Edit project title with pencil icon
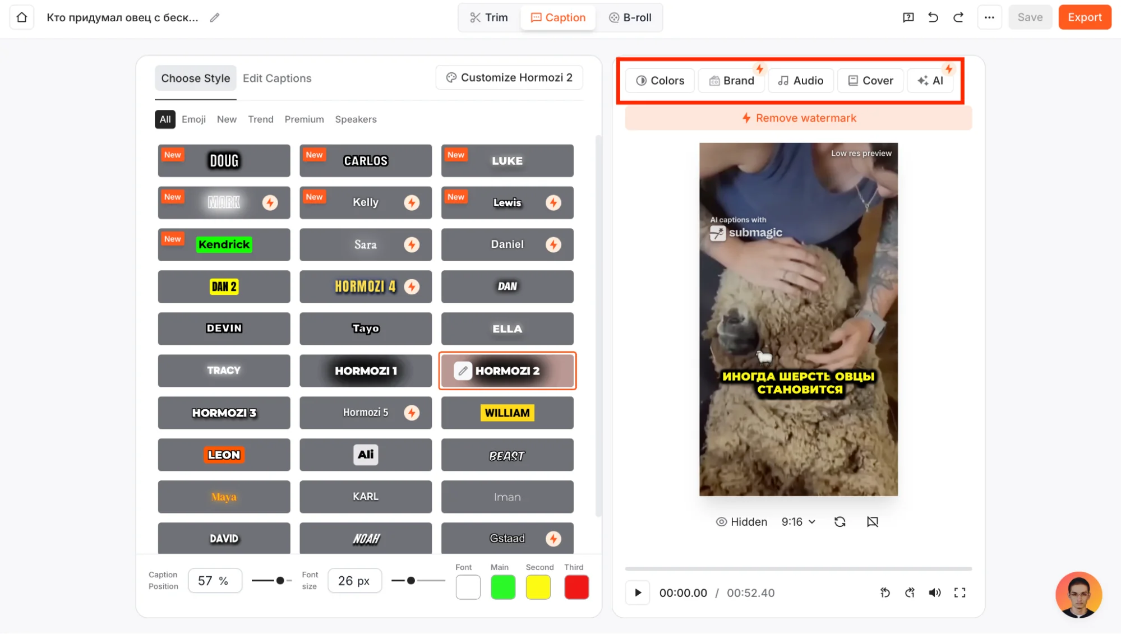This screenshot has height=634, width=1121. tap(215, 18)
